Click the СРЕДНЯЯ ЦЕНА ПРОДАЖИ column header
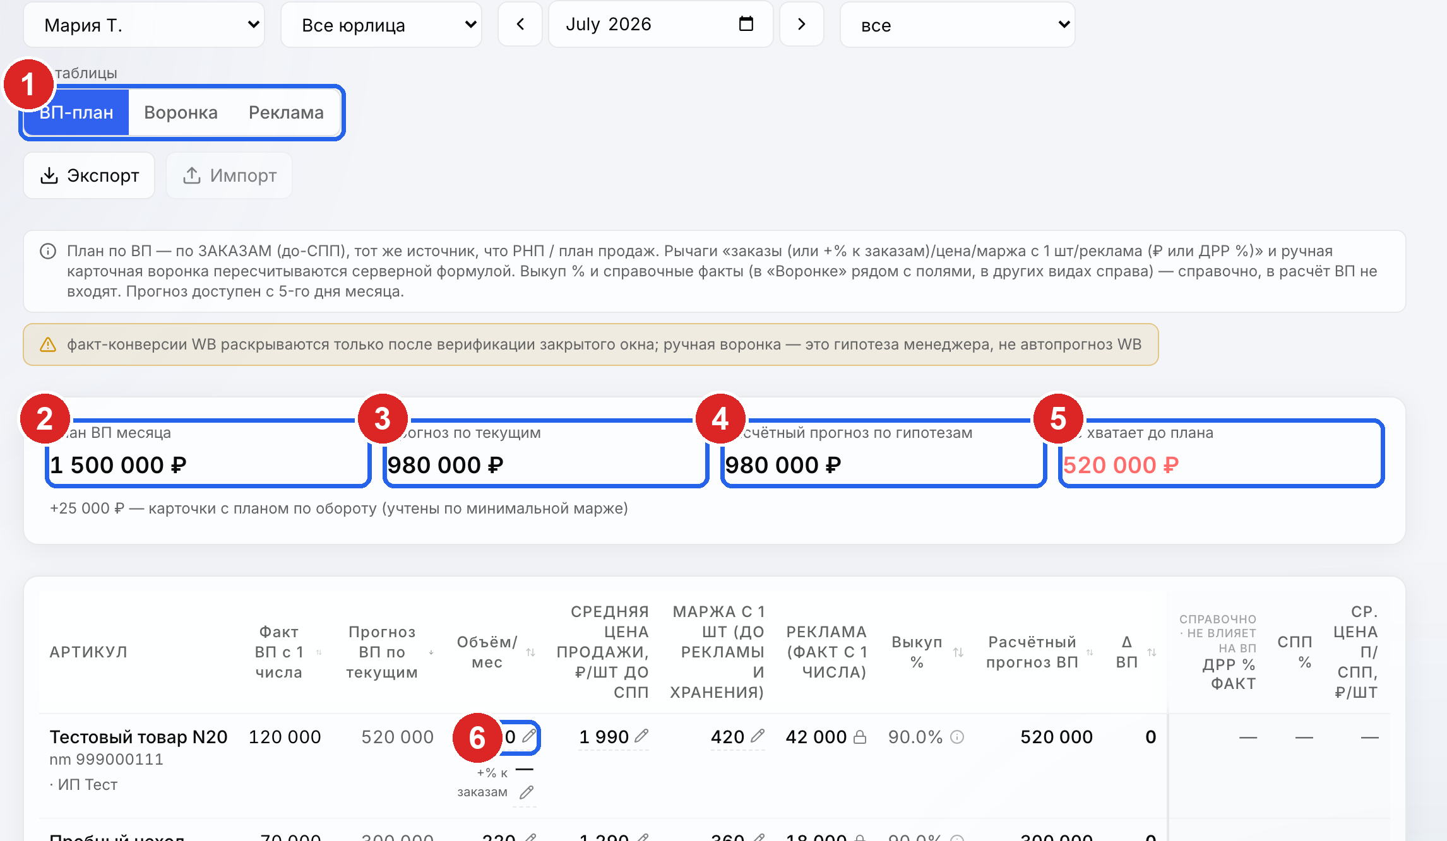 coord(603,652)
